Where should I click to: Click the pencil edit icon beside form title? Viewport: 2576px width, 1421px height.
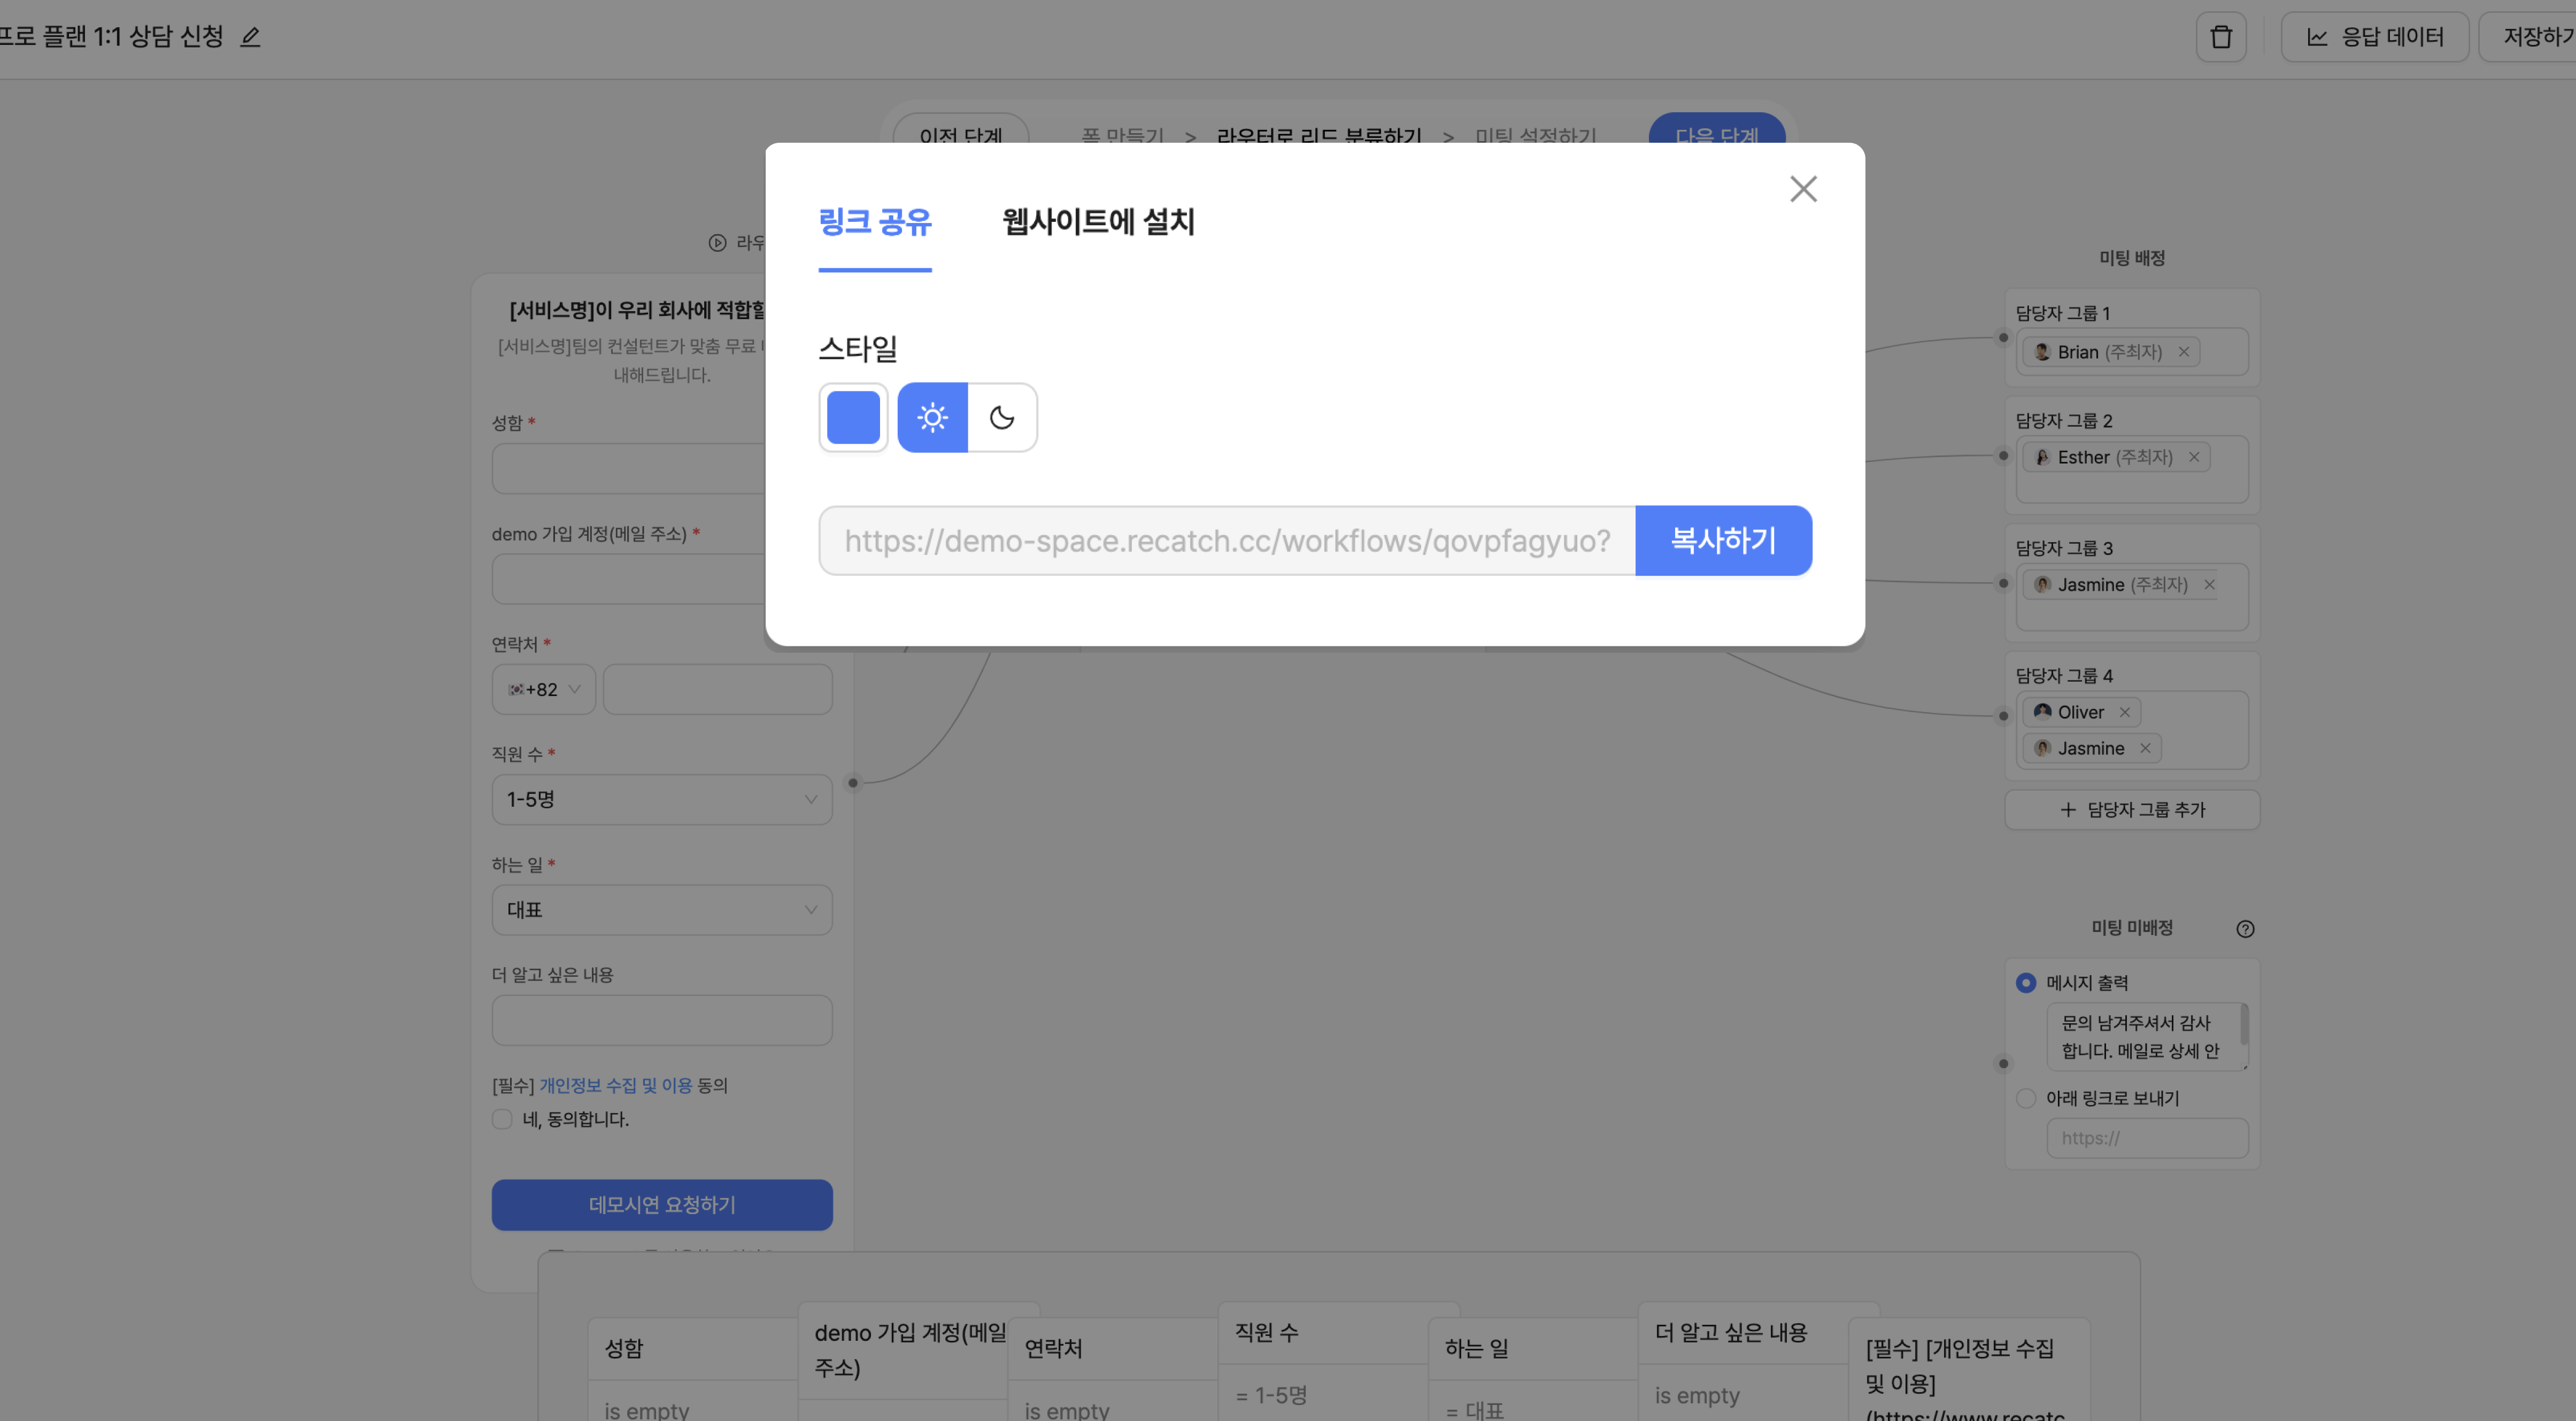250,37
